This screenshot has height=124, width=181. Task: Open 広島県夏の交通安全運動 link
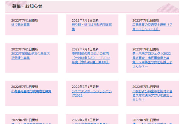click(152, 27)
